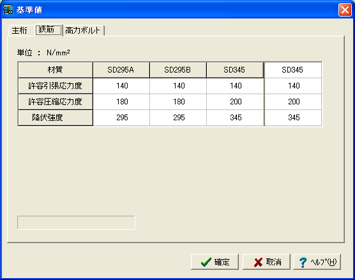Screen dimensions: 355x280
Task: Cancel using the 取消 button
Action: pyautogui.click(x=266, y=262)
